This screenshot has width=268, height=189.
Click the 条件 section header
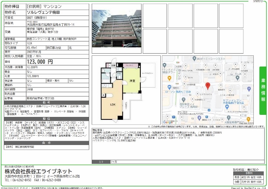coord(46,143)
